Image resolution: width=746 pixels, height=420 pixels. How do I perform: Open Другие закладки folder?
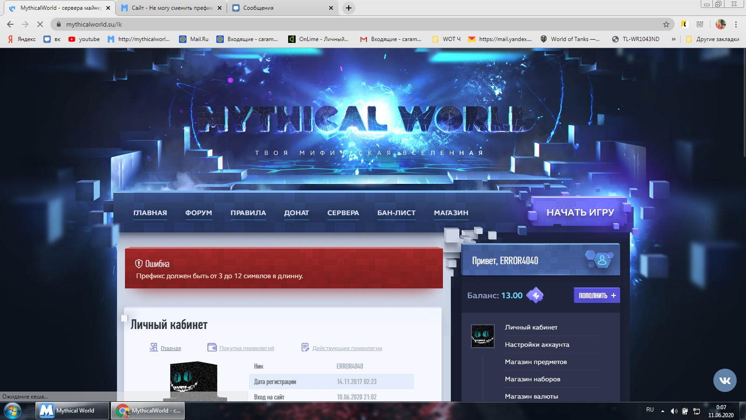click(x=713, y=39)
